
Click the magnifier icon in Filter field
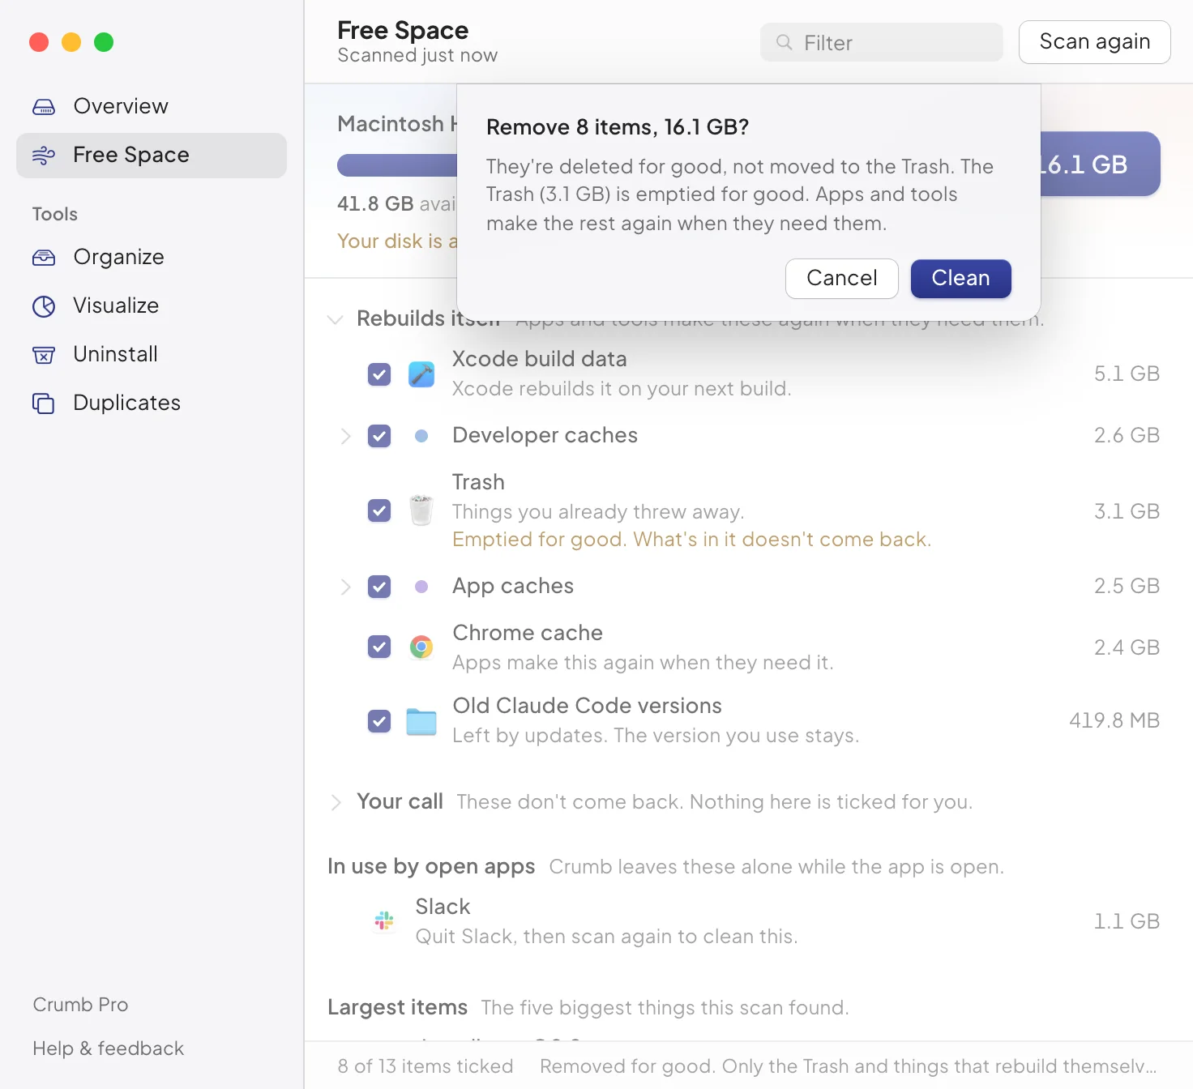[x=784, y=42]
